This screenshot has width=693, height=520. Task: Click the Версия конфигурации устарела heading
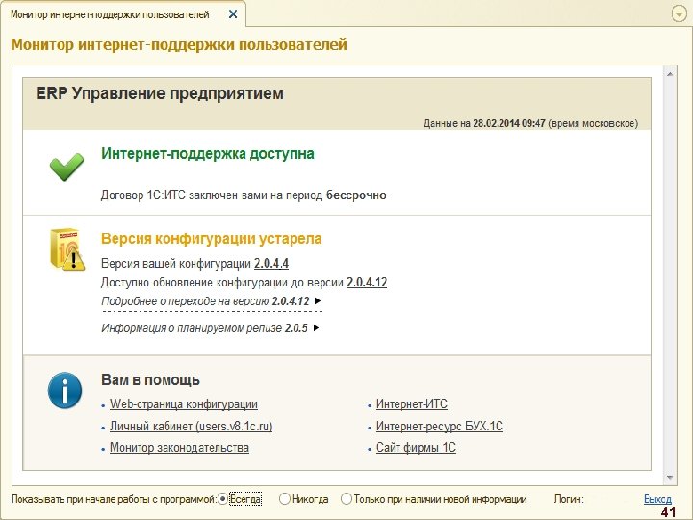211,239
